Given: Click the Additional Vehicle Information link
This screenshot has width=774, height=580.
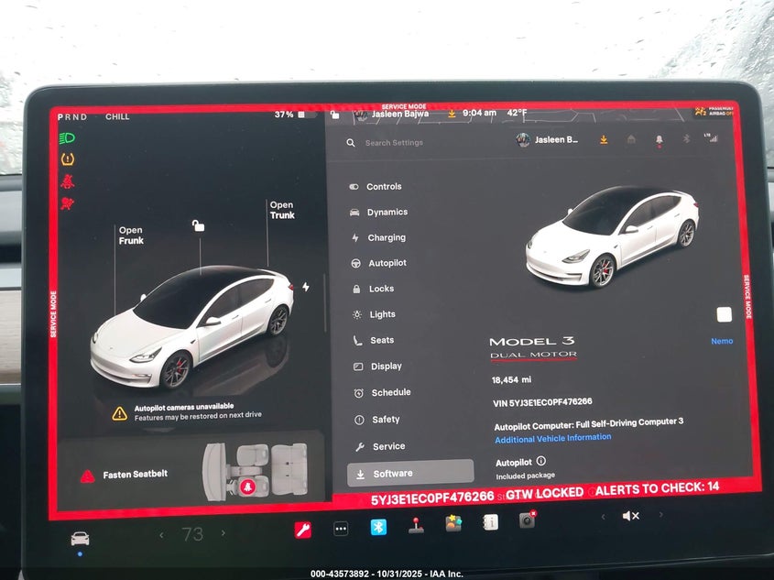Looking at the screenshot, I should point(552,437).
